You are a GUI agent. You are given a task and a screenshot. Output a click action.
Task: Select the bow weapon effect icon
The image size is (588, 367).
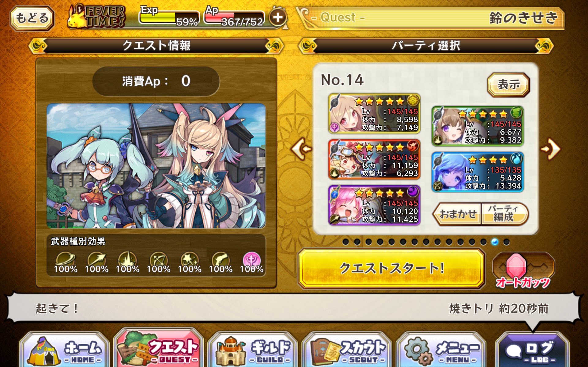159,260
